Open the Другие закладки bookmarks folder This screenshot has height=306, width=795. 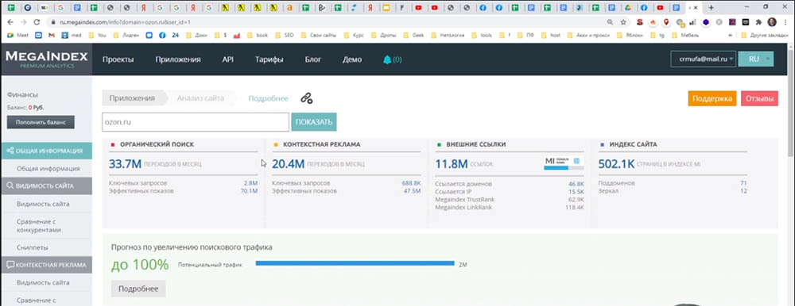coord(764,36)
